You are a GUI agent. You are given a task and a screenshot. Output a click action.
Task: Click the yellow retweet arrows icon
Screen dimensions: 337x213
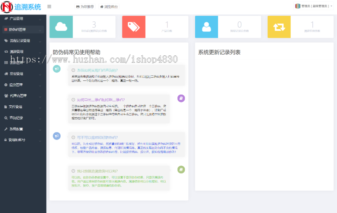pos(279,27)
